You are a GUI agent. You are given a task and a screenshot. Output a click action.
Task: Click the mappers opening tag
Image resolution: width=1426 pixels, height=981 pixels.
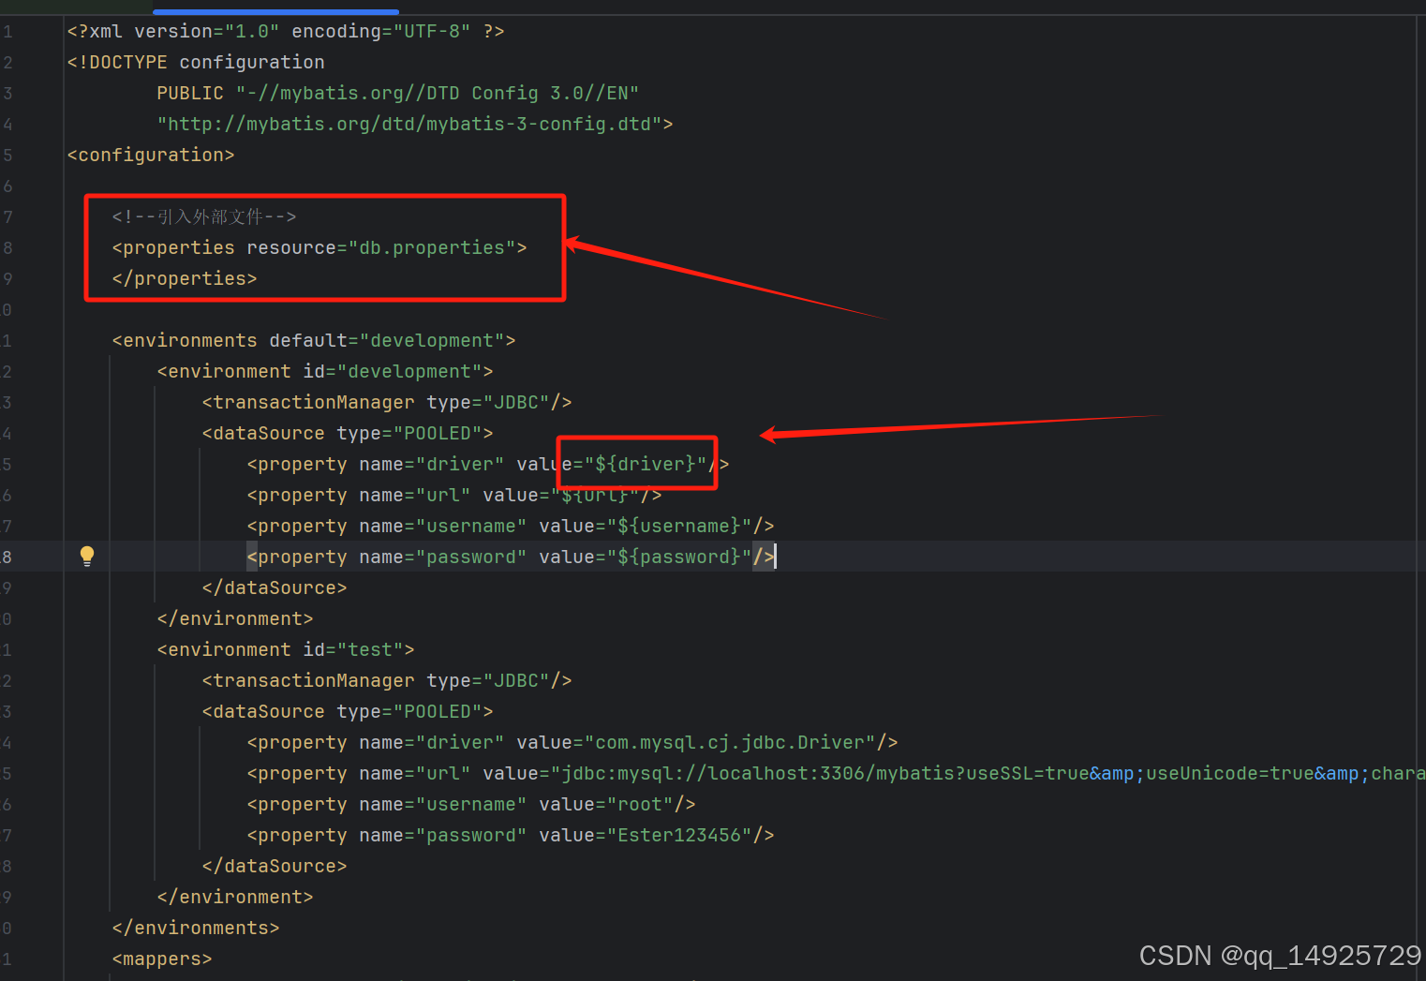161,958
